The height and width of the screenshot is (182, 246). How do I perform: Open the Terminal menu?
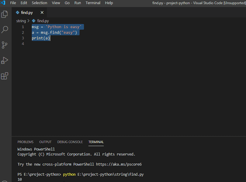(93, 3)
